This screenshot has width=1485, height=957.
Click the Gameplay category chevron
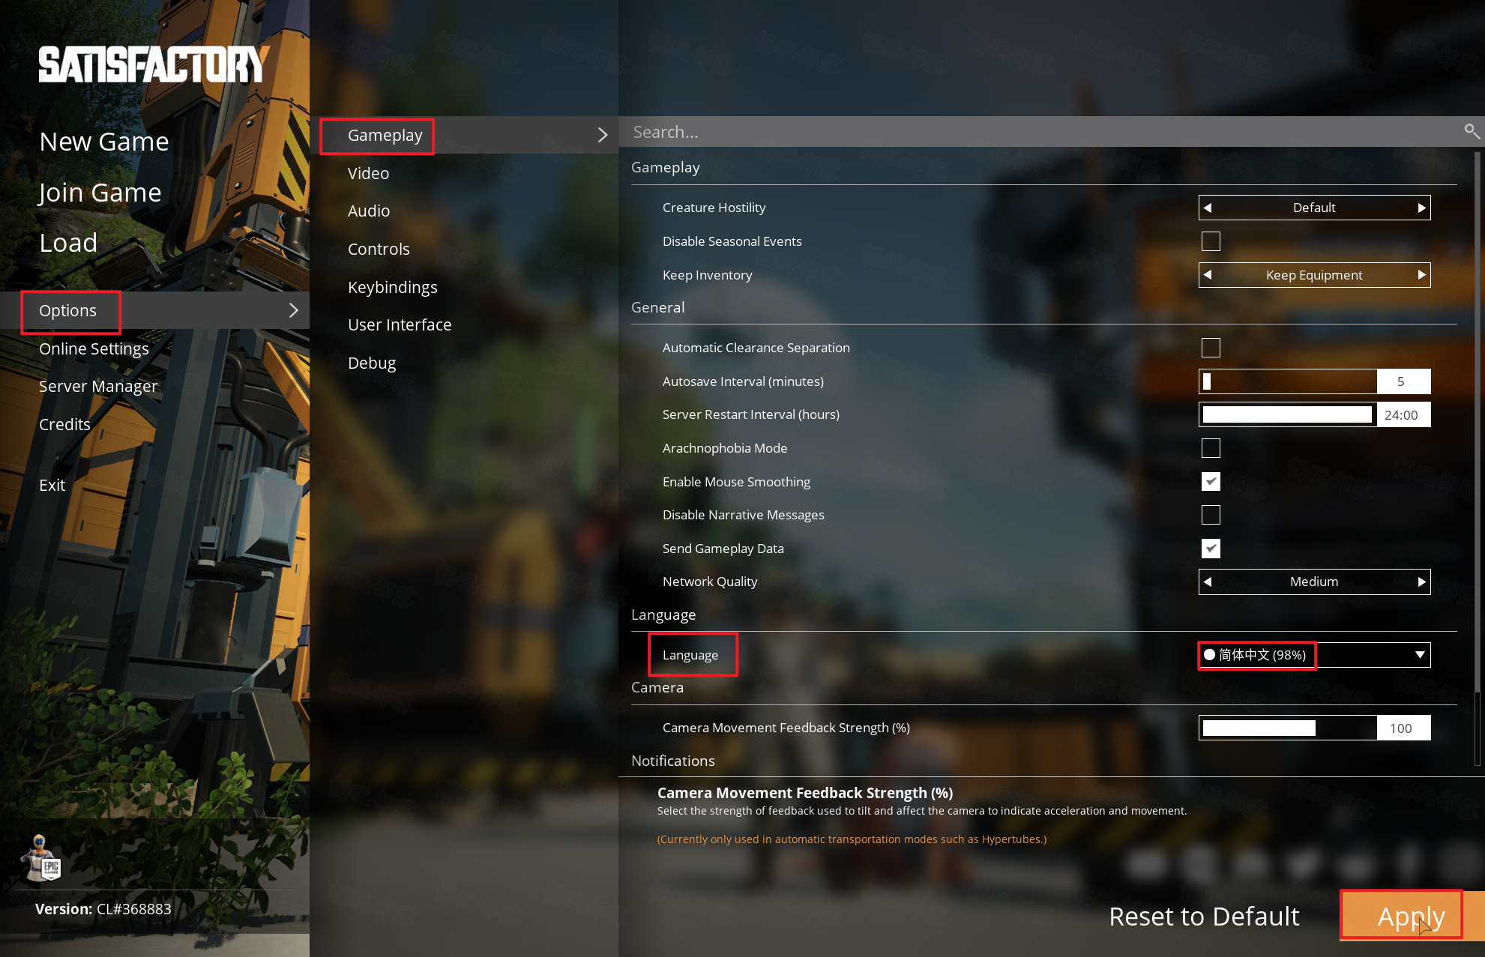click(x=603, y=135)
